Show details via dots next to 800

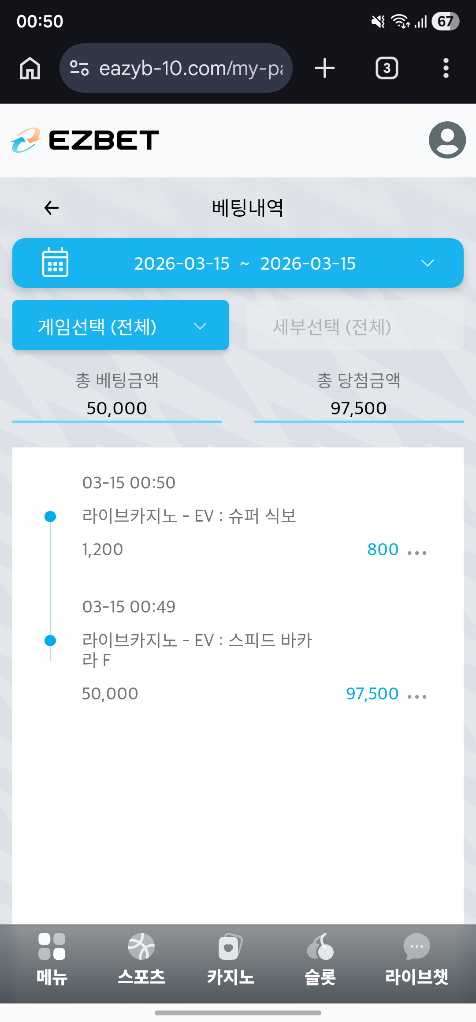[417, 552]
